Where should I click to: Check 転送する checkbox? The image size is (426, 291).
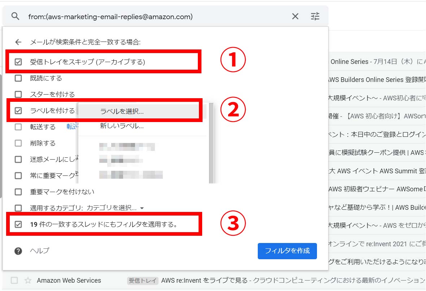point(18,127)
